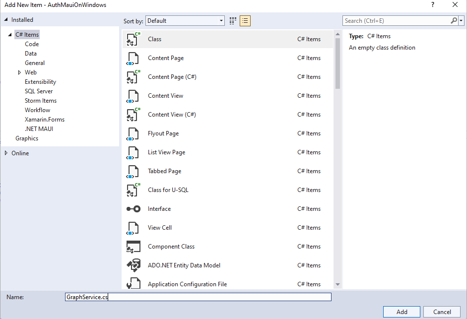Switch to medium icons view
The image size is (467, 319).
coord(232,21)
